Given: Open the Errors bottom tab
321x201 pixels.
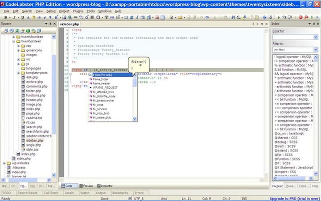Looking at the screenshot, I should [x=139, y=193].
